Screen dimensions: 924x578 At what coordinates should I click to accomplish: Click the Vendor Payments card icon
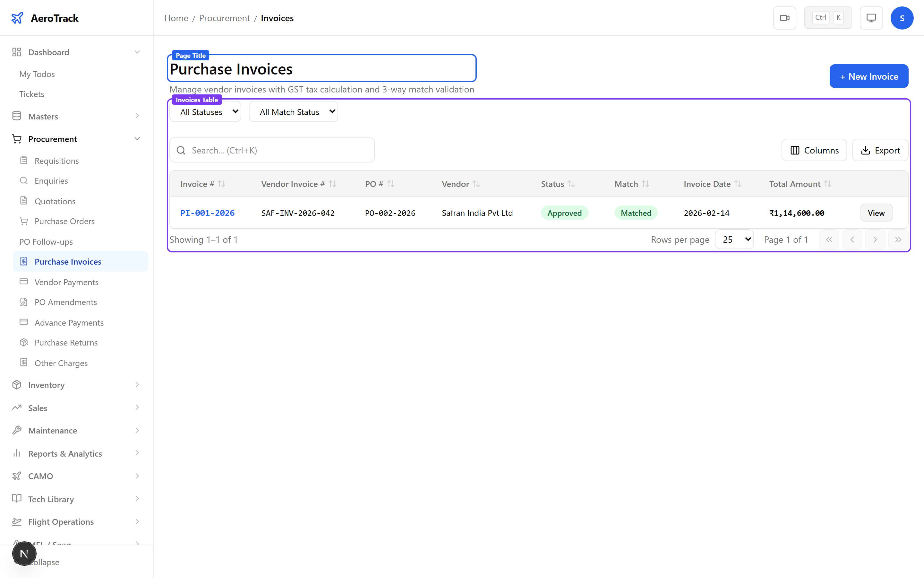(x=24, y=282)
